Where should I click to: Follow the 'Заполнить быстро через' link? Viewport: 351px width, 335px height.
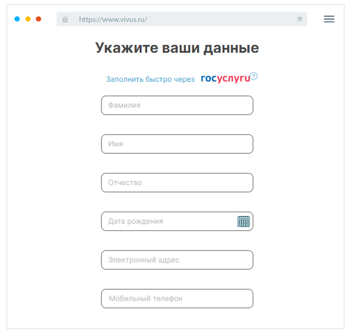click(x=150, y=79)
